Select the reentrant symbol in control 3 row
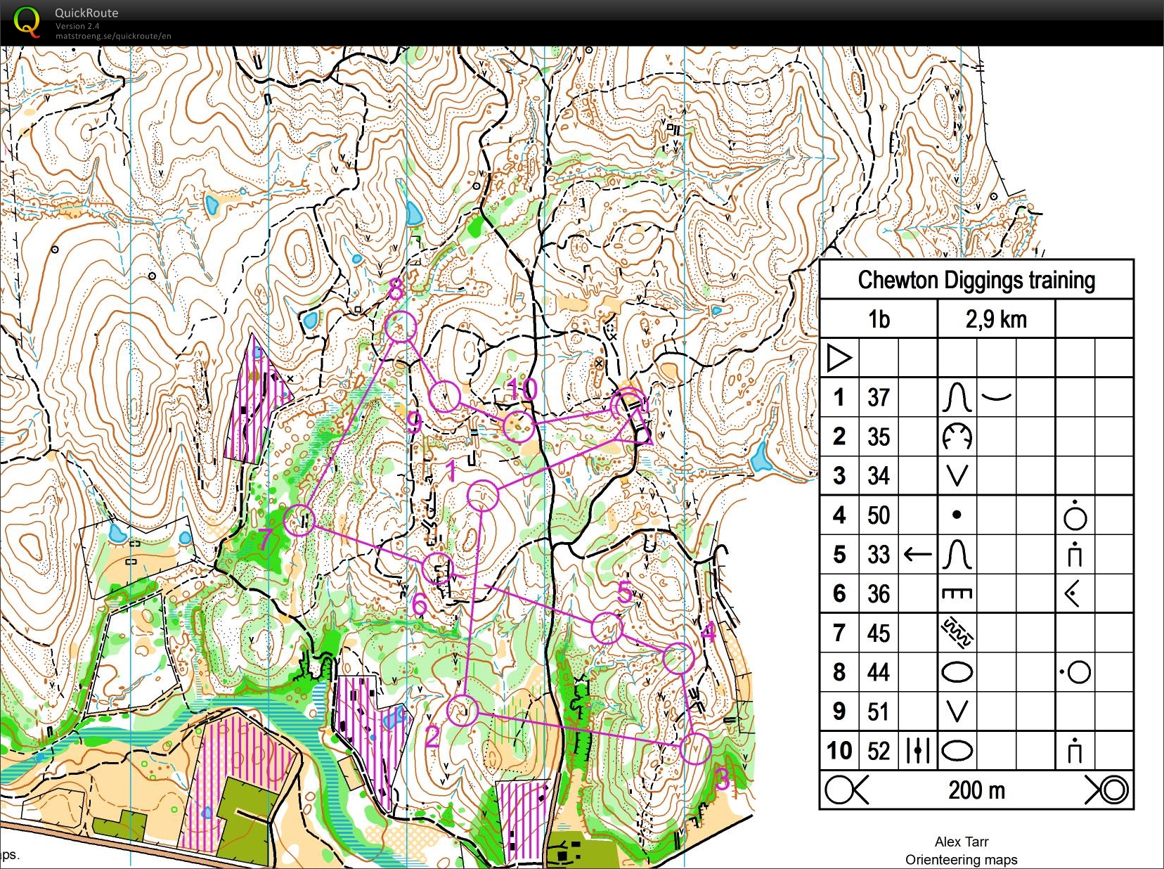This screenshot has width=1164, height=869. 958,475
